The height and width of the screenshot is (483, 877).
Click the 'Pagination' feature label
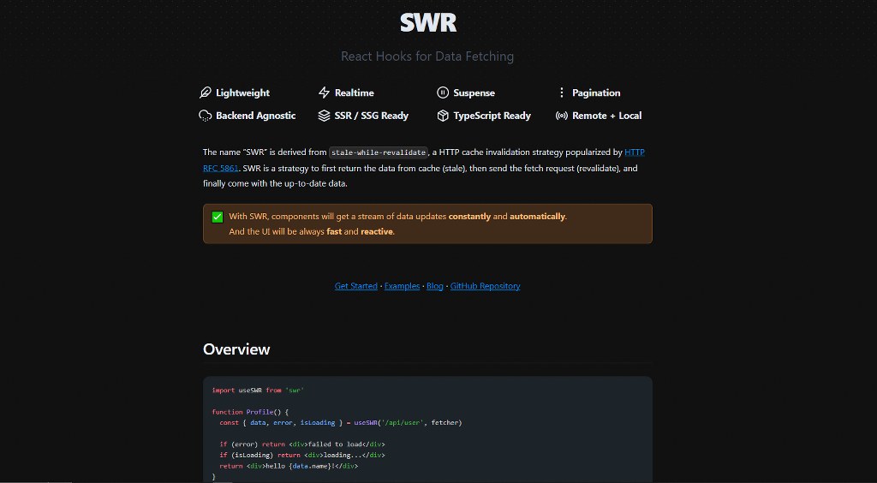[596, 92]
